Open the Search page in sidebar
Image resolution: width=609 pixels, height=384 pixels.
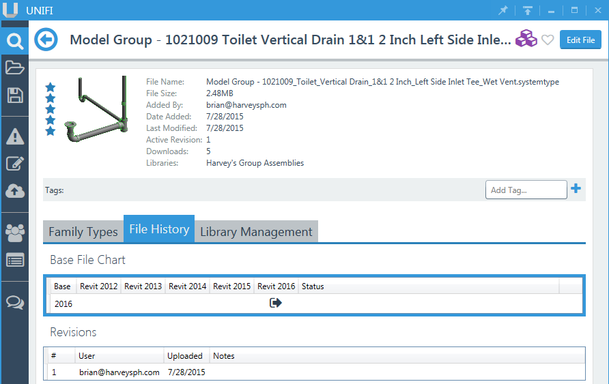(x=15, y=41)
